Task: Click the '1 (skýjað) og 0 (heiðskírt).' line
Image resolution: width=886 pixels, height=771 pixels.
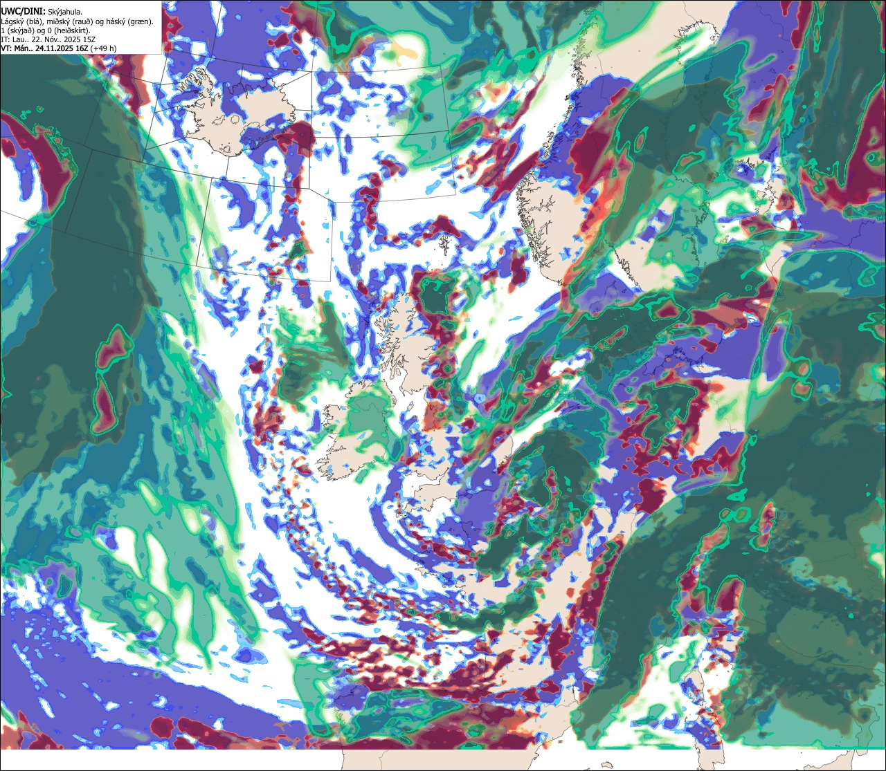Action: (46, 30)
